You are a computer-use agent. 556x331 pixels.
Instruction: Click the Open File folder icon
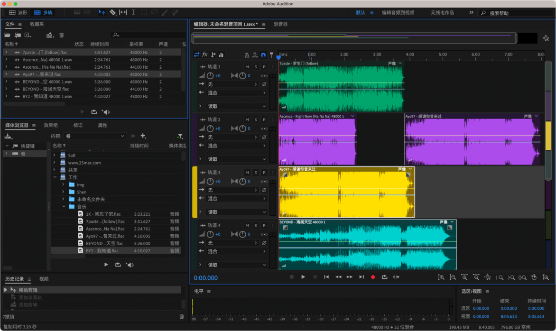tap(7, 35)
